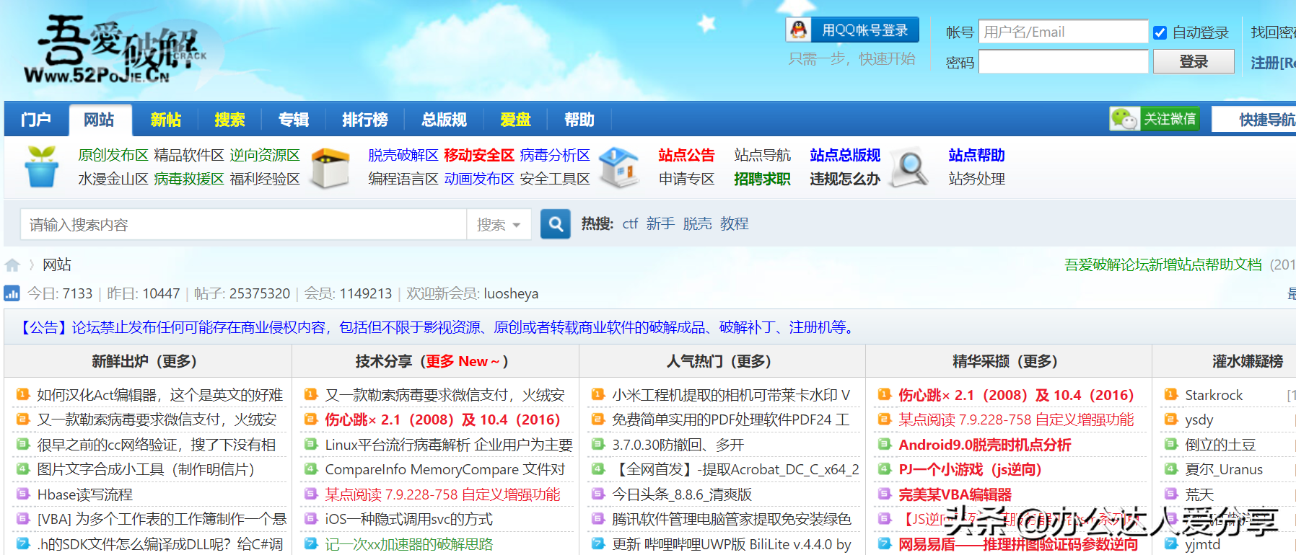Open the 违规怎么办 link
Viewport: 1296px width, 555px height.
pyautogui.click(x=845, y=179)
